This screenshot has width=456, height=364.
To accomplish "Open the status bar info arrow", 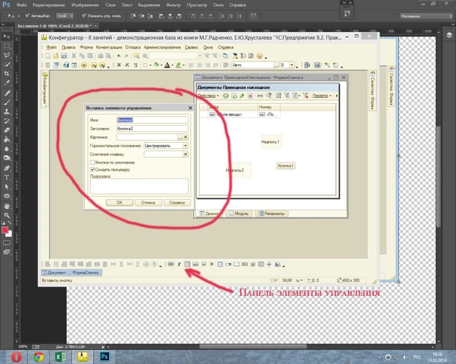I will pyautogui.click(x=103, y=347).
